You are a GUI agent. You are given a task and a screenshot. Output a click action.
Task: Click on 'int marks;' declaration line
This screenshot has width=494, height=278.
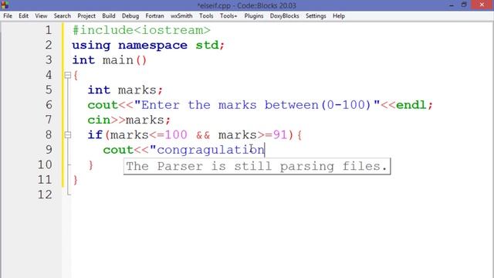pos(125,90)
